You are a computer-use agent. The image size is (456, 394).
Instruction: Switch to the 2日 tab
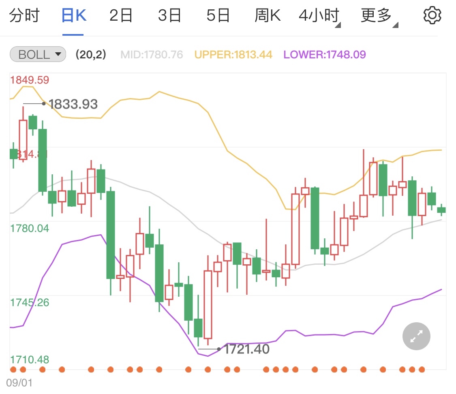click(x=121, y=15)
